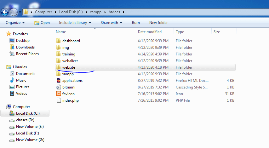Click the Open toolbar button
Image resolution: width=269 pixels, height=148 pixels.
pos(42,23)
